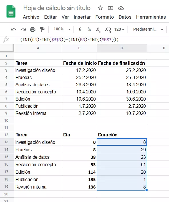Image resolution: width=169 pixels, height=202 pixels.
Task: Click the cell 30.6.2020
Action: (122, 99)
